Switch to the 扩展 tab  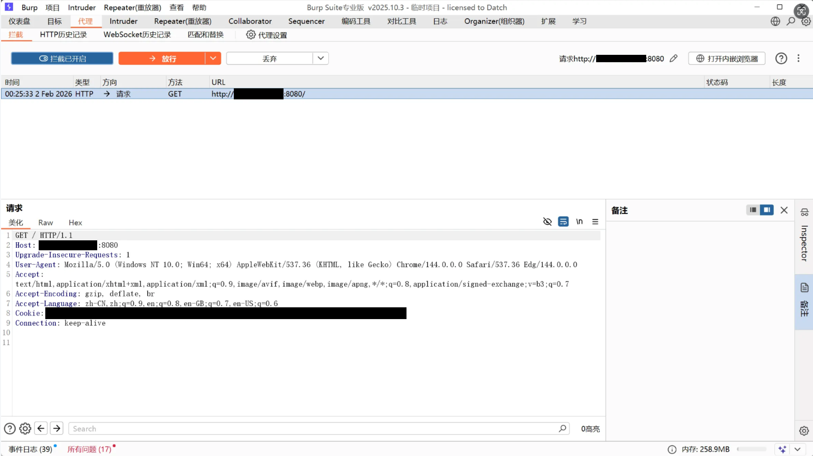(548, 21)
